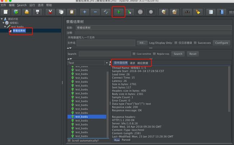234x145 pixels.
Task: Click the 'Load time: 26' line
Action: click(121, 74)
